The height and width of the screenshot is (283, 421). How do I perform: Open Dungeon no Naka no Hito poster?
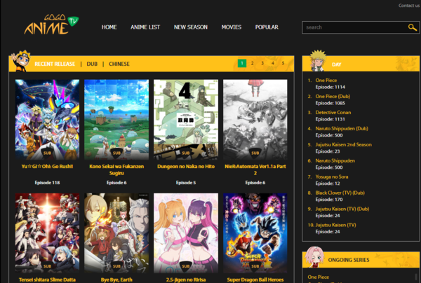click(x=186, y=119)
